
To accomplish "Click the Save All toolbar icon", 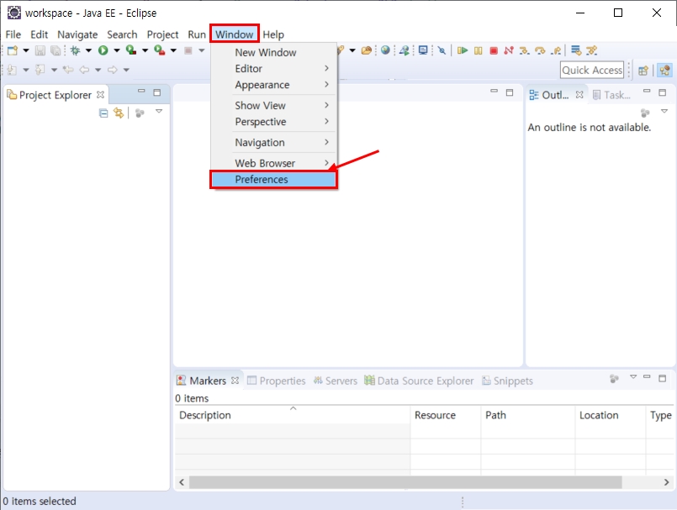I will click(x=56, y=50).
